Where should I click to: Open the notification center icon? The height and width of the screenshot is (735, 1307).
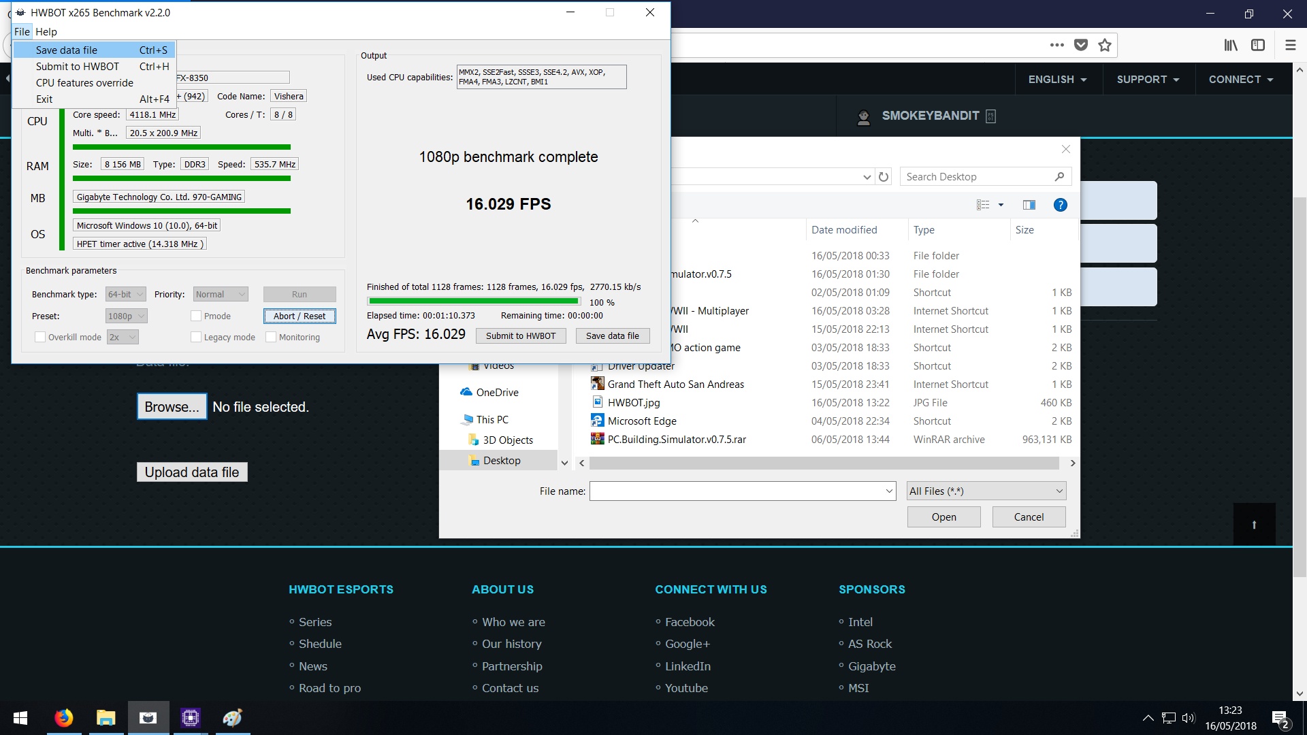tap(1280, 719)
